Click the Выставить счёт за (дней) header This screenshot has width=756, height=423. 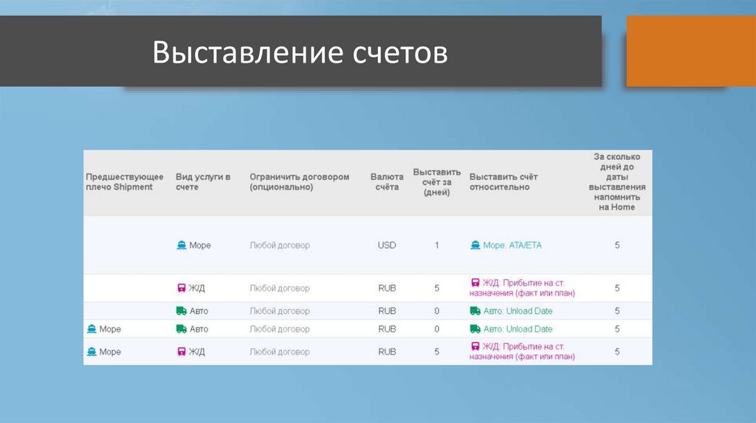(x=437, y=182)
